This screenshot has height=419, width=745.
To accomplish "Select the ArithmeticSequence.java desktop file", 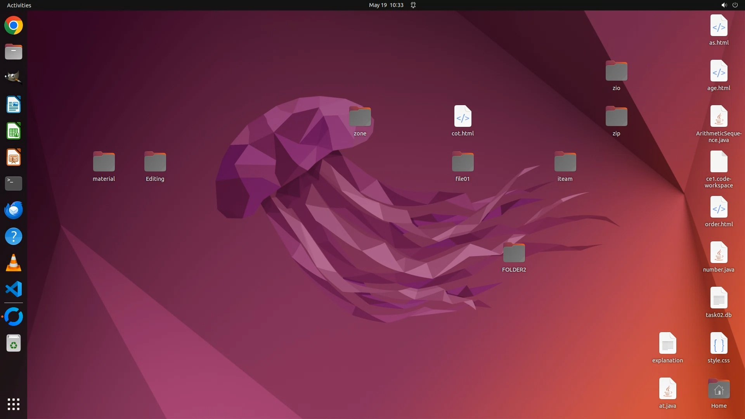I will pyautogui.click(x=719, y=117).
